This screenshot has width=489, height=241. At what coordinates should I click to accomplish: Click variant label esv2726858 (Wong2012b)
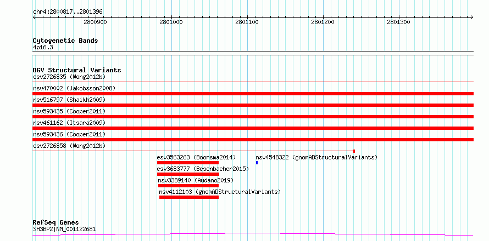tap(69, 146)
